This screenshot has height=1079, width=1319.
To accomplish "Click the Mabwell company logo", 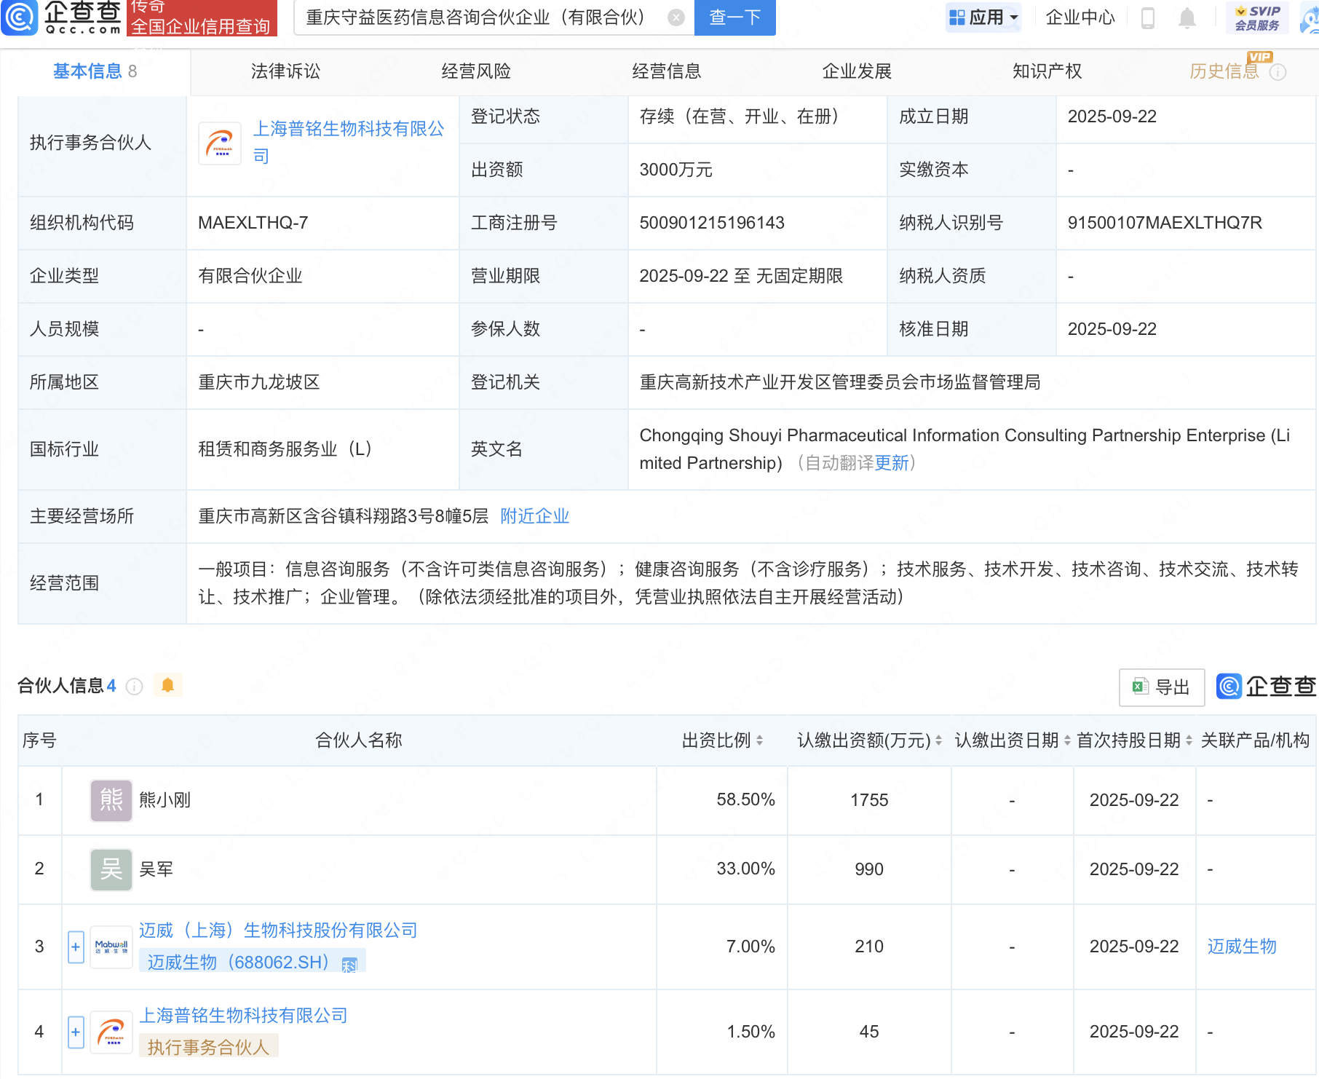I will (x=111, y=946).
